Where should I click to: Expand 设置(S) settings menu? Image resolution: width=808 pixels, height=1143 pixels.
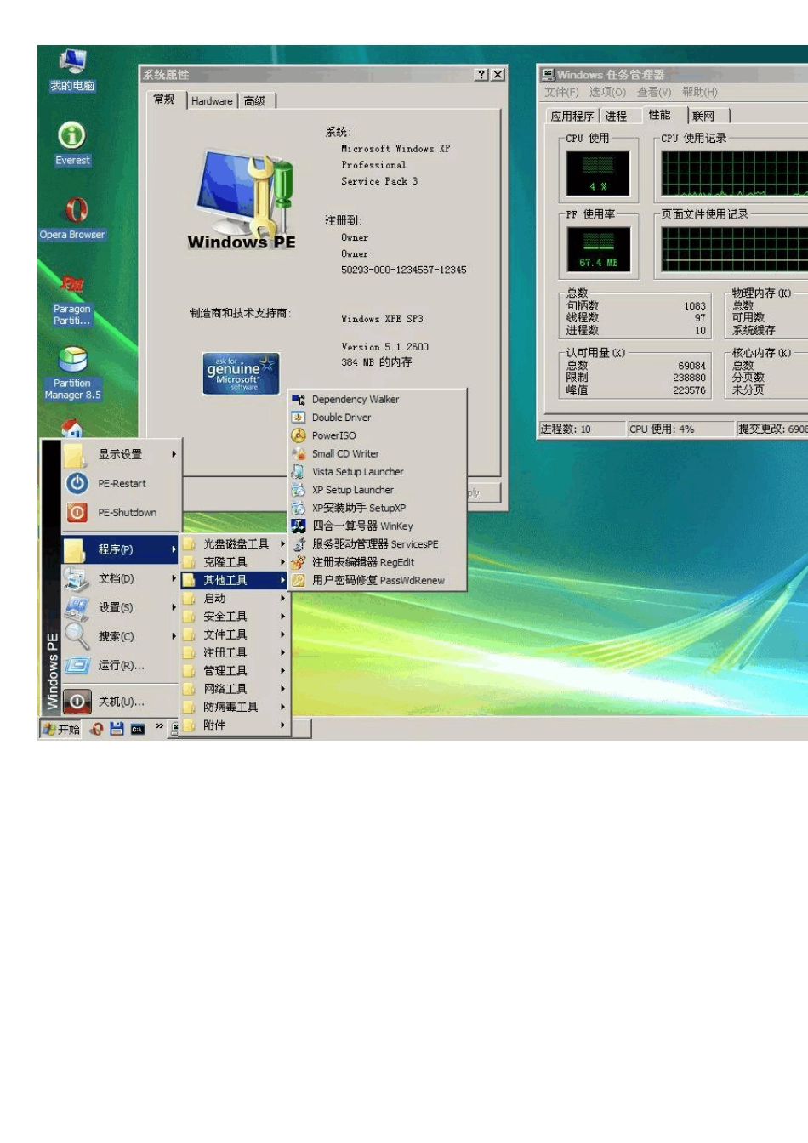coord(121,607)
